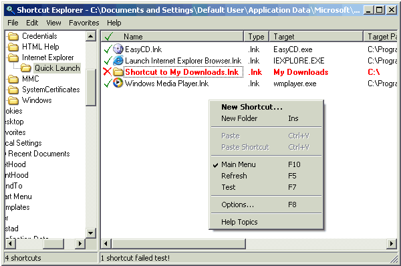Click the green checkmark beside Launch Internet Explorer Browser.lnk

(x=108, y=60)
